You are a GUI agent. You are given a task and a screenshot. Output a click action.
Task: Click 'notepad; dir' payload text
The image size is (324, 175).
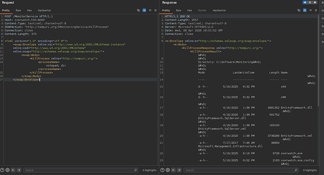pyautogui.click(x=56, y=66)
